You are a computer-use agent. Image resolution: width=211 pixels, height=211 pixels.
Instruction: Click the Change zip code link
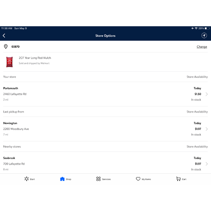[202, 47]
